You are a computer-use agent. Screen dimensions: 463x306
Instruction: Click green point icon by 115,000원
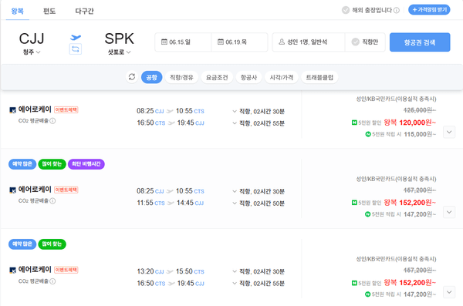click(368, 134)
